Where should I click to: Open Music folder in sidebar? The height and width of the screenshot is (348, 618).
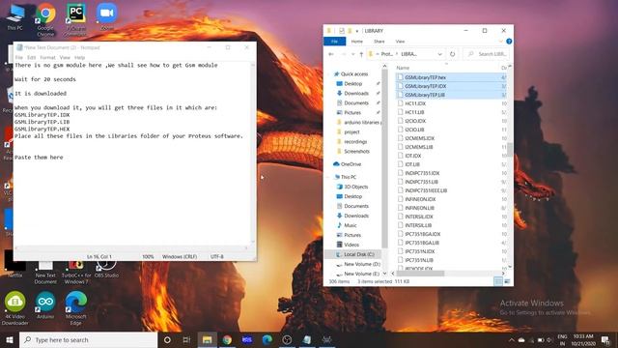(347, 225)
